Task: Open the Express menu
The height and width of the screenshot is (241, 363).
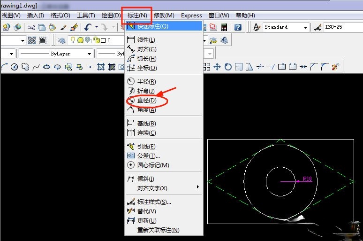Action: pyautogui.click(x=191, y=16)
